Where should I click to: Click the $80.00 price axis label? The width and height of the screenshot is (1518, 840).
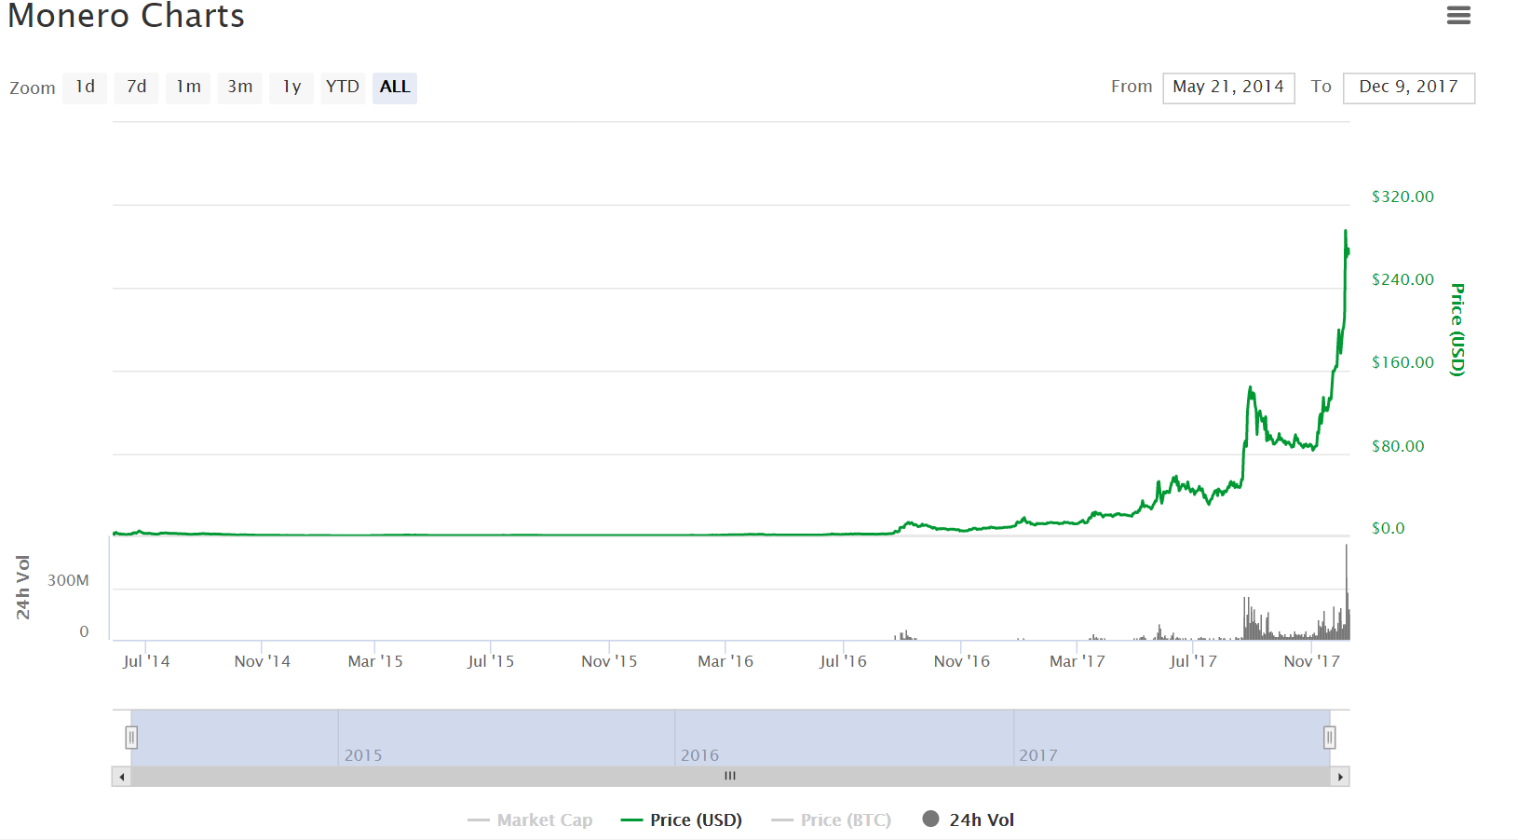[x=1398, y=446]
